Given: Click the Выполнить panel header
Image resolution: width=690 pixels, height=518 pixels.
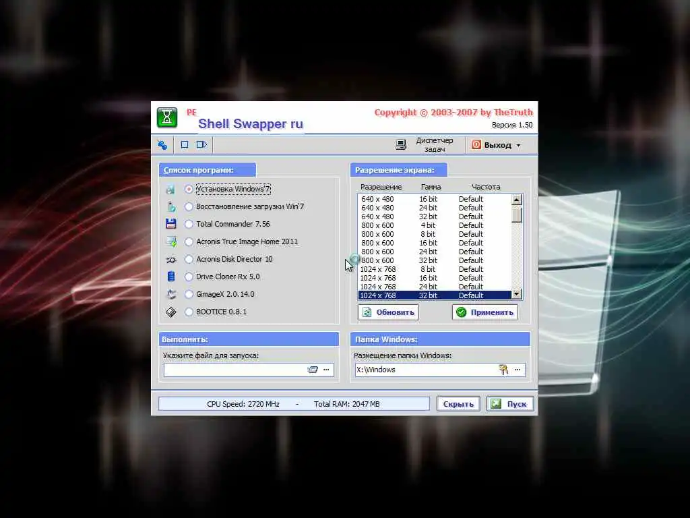Looking at the screenshot, I should point(249,340).
